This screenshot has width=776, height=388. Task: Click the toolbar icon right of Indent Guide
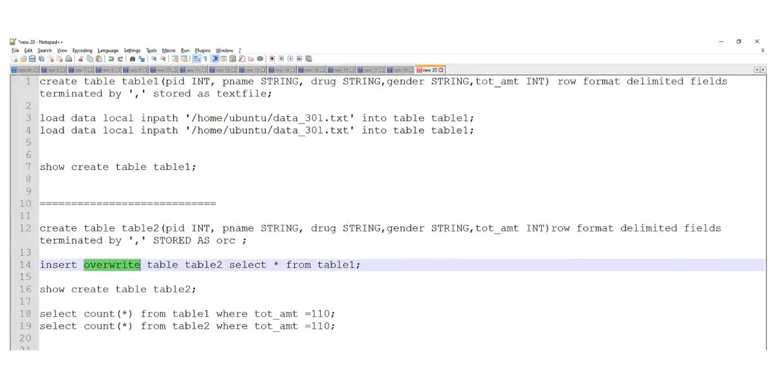tap(224, 58)
